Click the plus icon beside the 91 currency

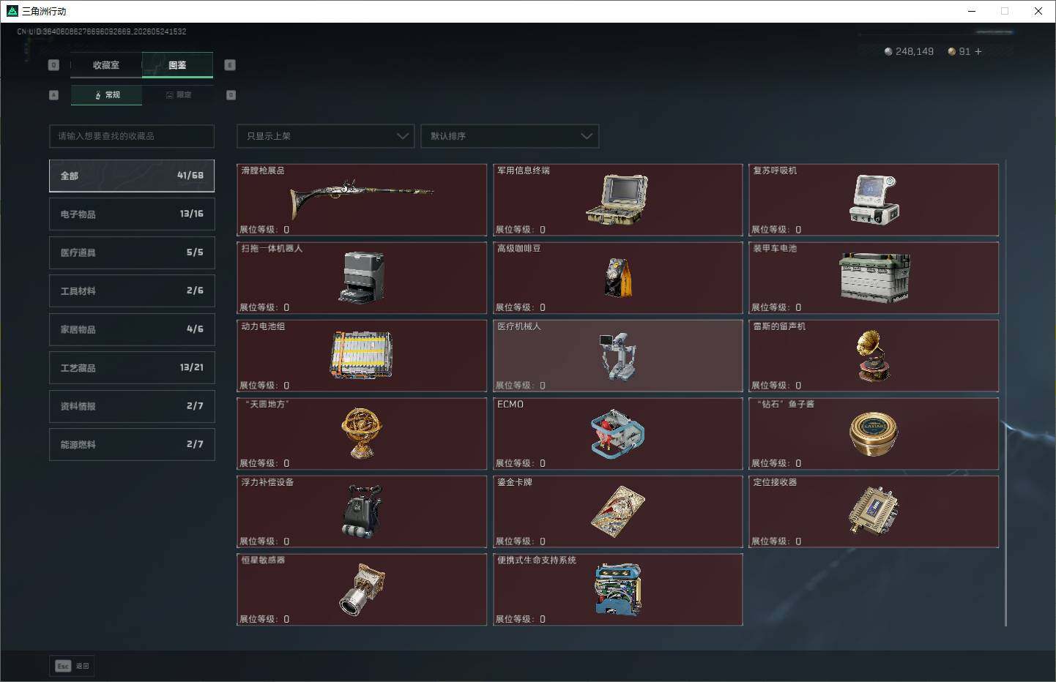click(x=978, y=51)
